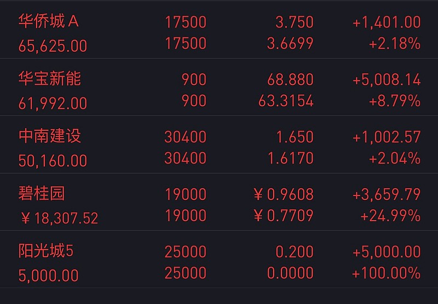Viewport: 438px width, 304px height.
Task: Select the ¥0.9608 current price
Action: (284, 195)
